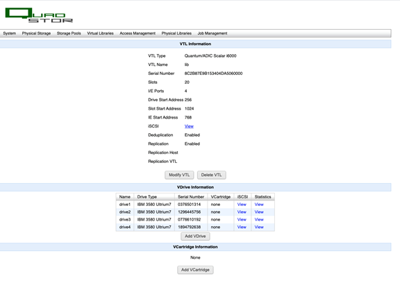View statistics for drive1
Screen dimensions: 400x301
coord(259,205)
